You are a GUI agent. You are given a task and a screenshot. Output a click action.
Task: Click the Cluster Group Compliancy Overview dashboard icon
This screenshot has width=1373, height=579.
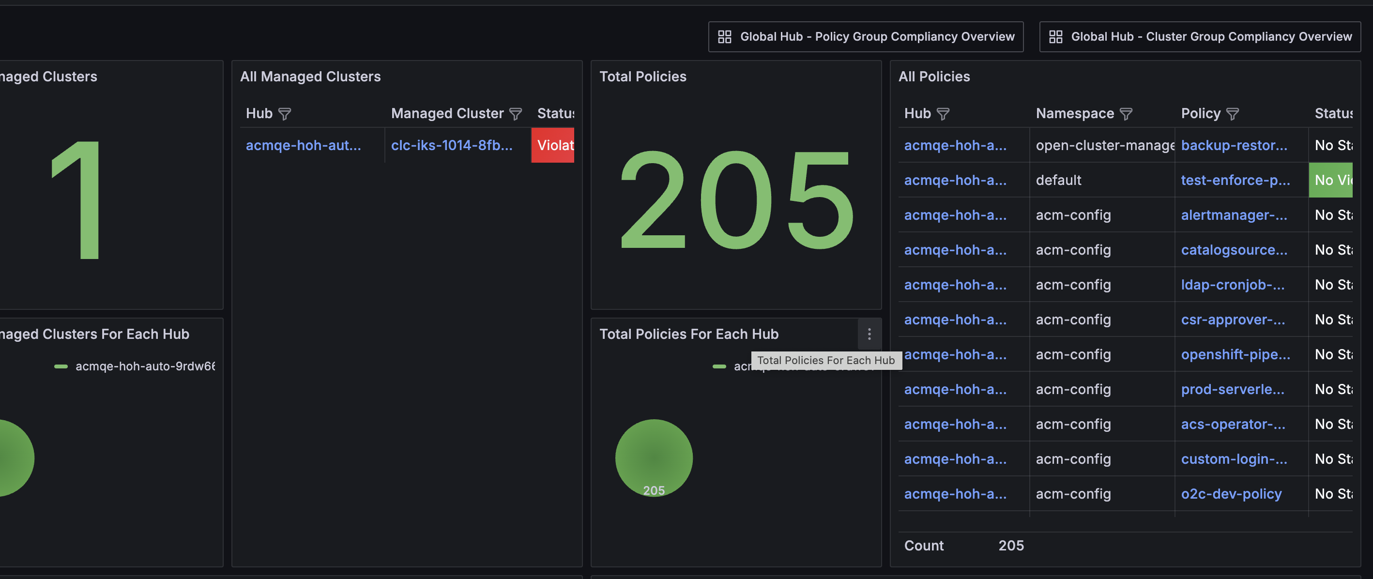tap(1055, 37)
